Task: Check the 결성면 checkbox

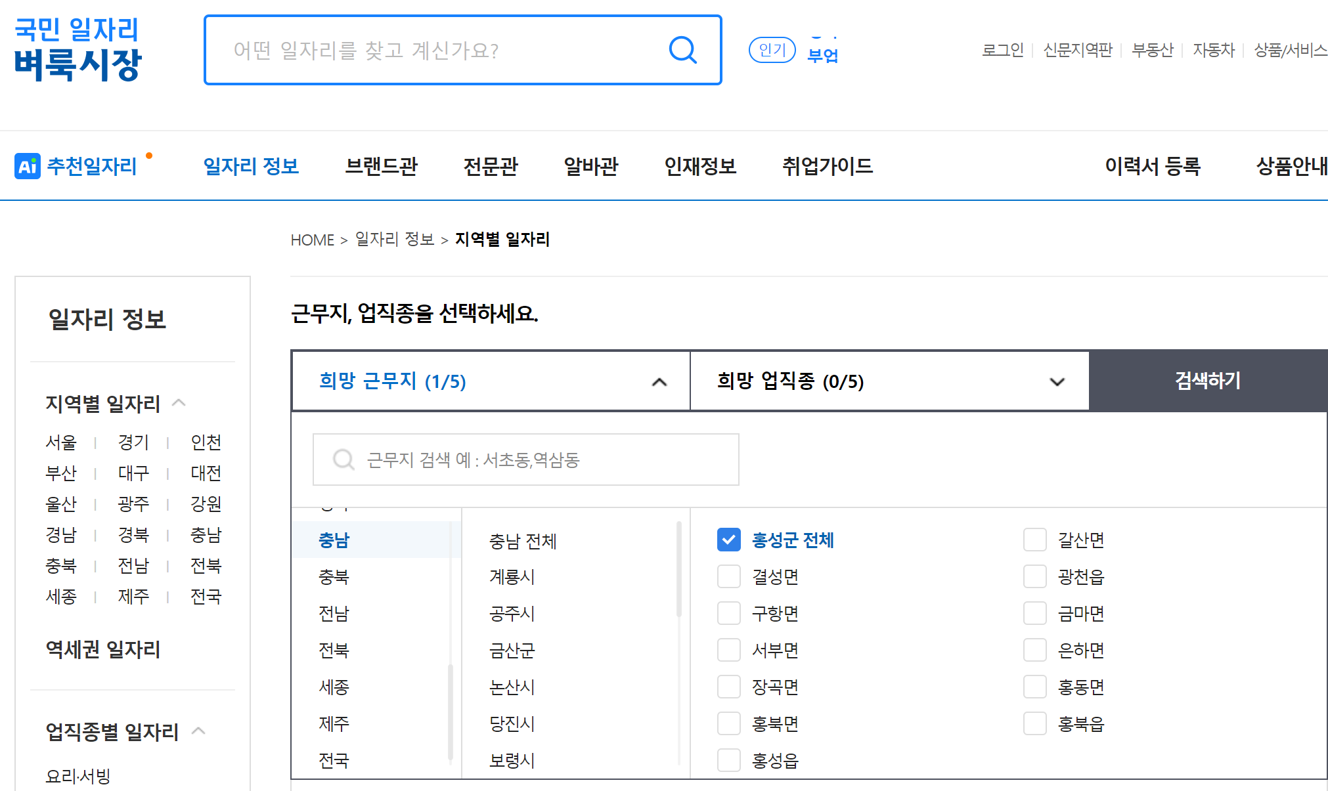Action: click(x=729, y=576)
